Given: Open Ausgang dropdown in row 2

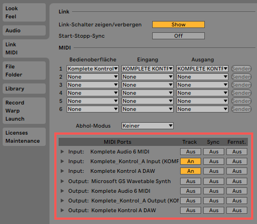Looking at the screenshot, I should (202, 77).
